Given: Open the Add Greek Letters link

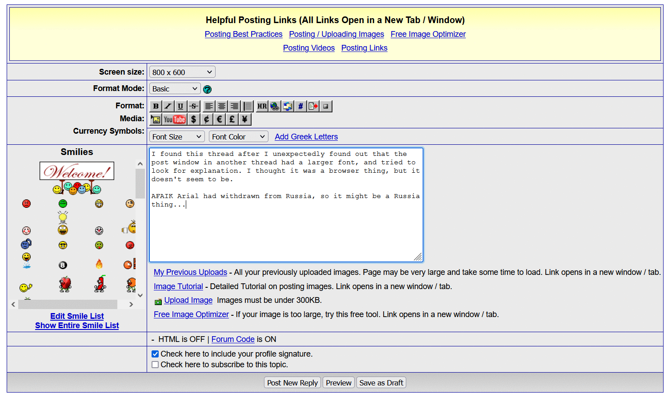Looking at the screenshot, I should pos(306,137).
